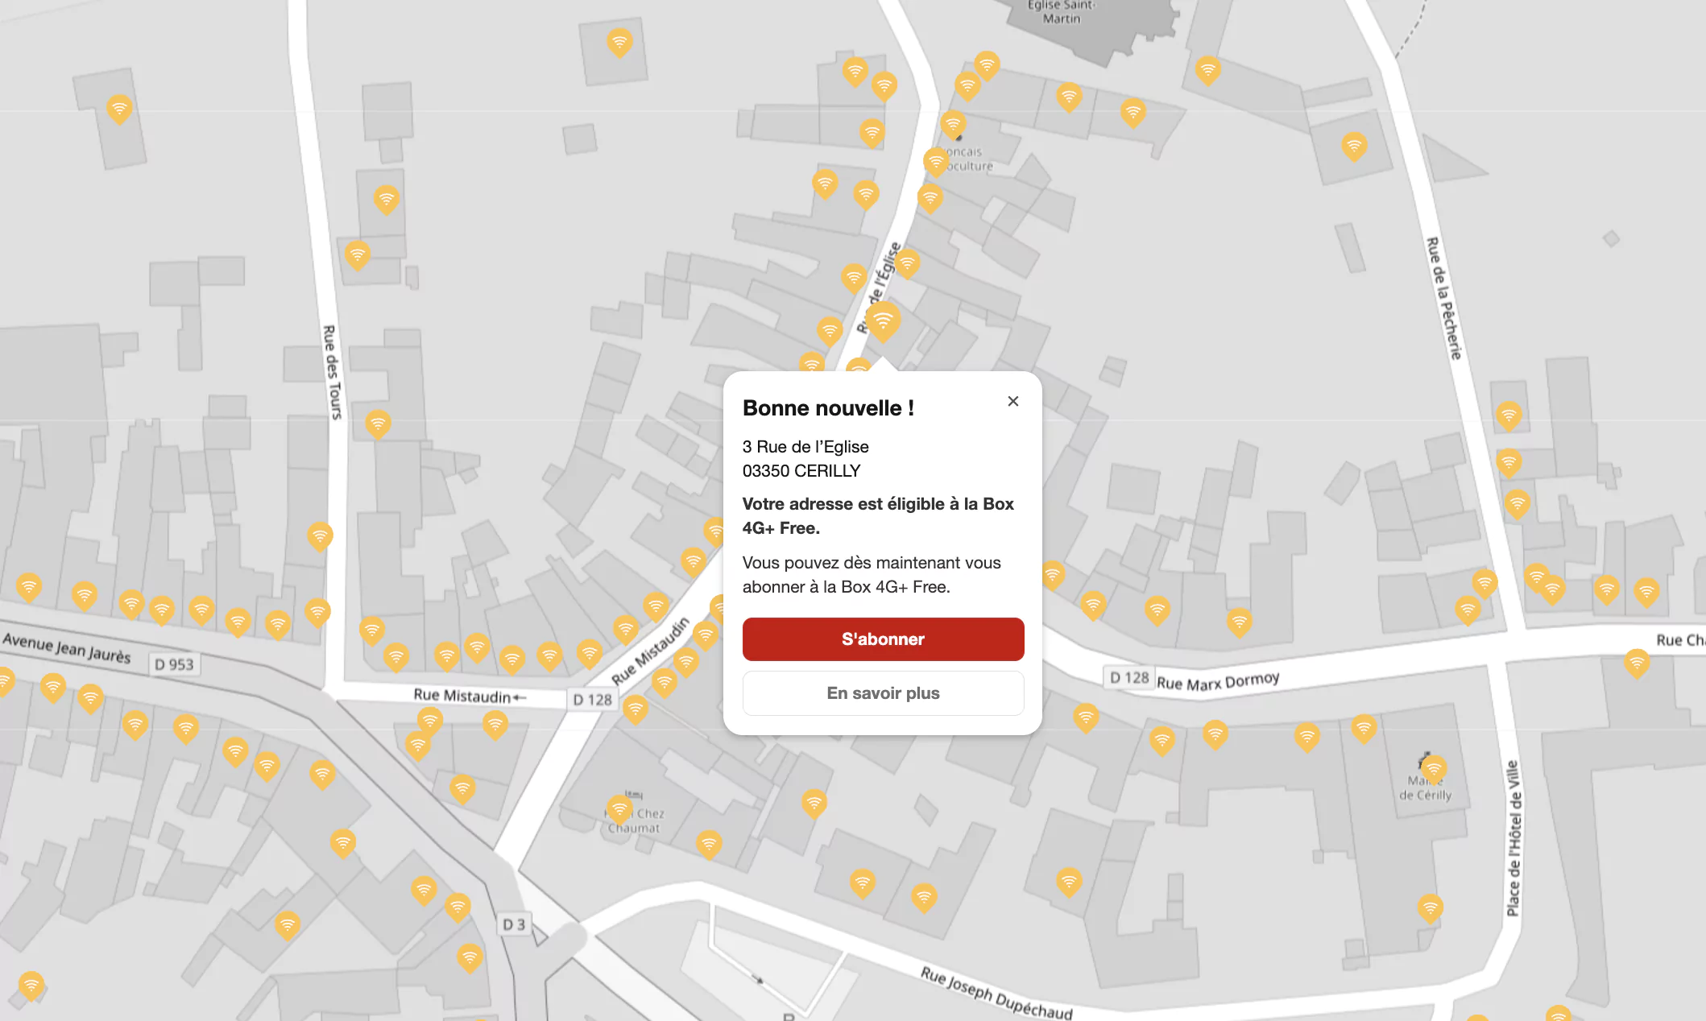This screenshot has width=1706, height=1021.
Task: Click the Wi-Fi pin covering the Tronçais label
Action: (x=936, y=161)
